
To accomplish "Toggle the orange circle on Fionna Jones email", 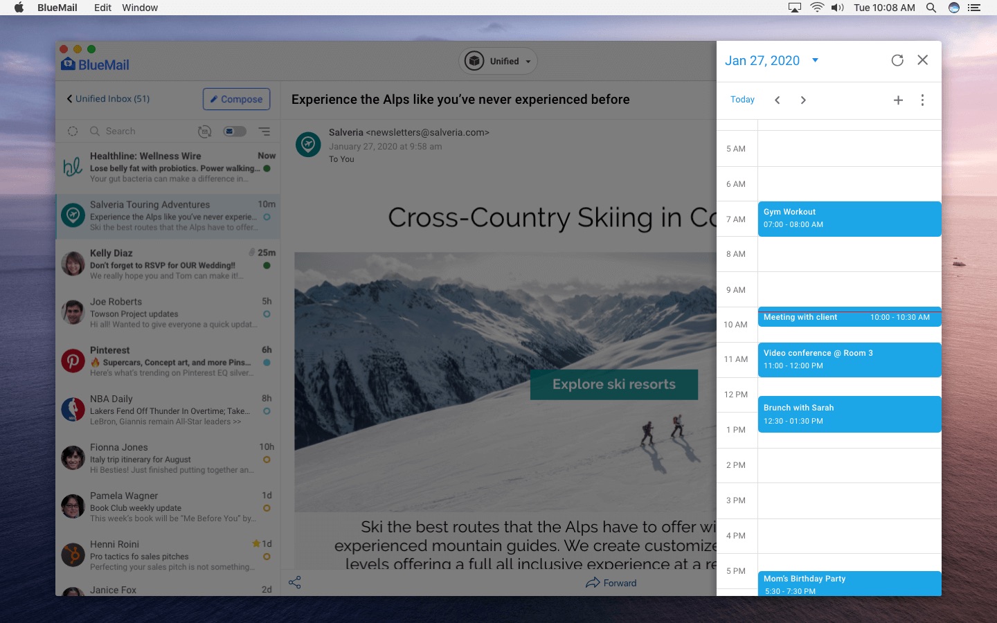I will click(267, 459).
